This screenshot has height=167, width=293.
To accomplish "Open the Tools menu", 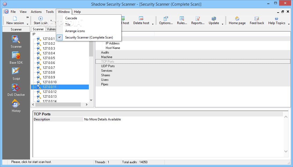I will (x=50, y=12).
